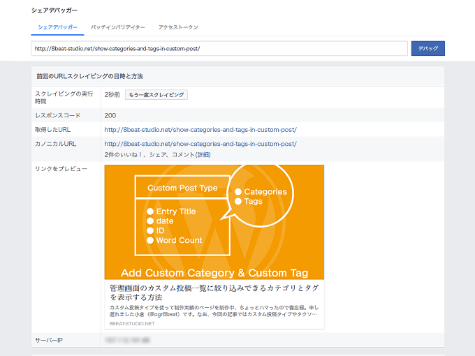Open the アクセストークン tab
Screen dimensions: 475x356
click(178, 27)
